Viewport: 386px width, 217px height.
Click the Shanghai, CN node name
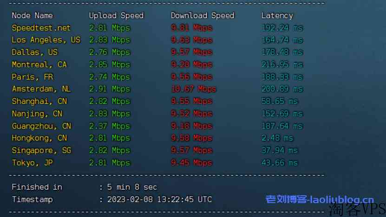[39, 101]
